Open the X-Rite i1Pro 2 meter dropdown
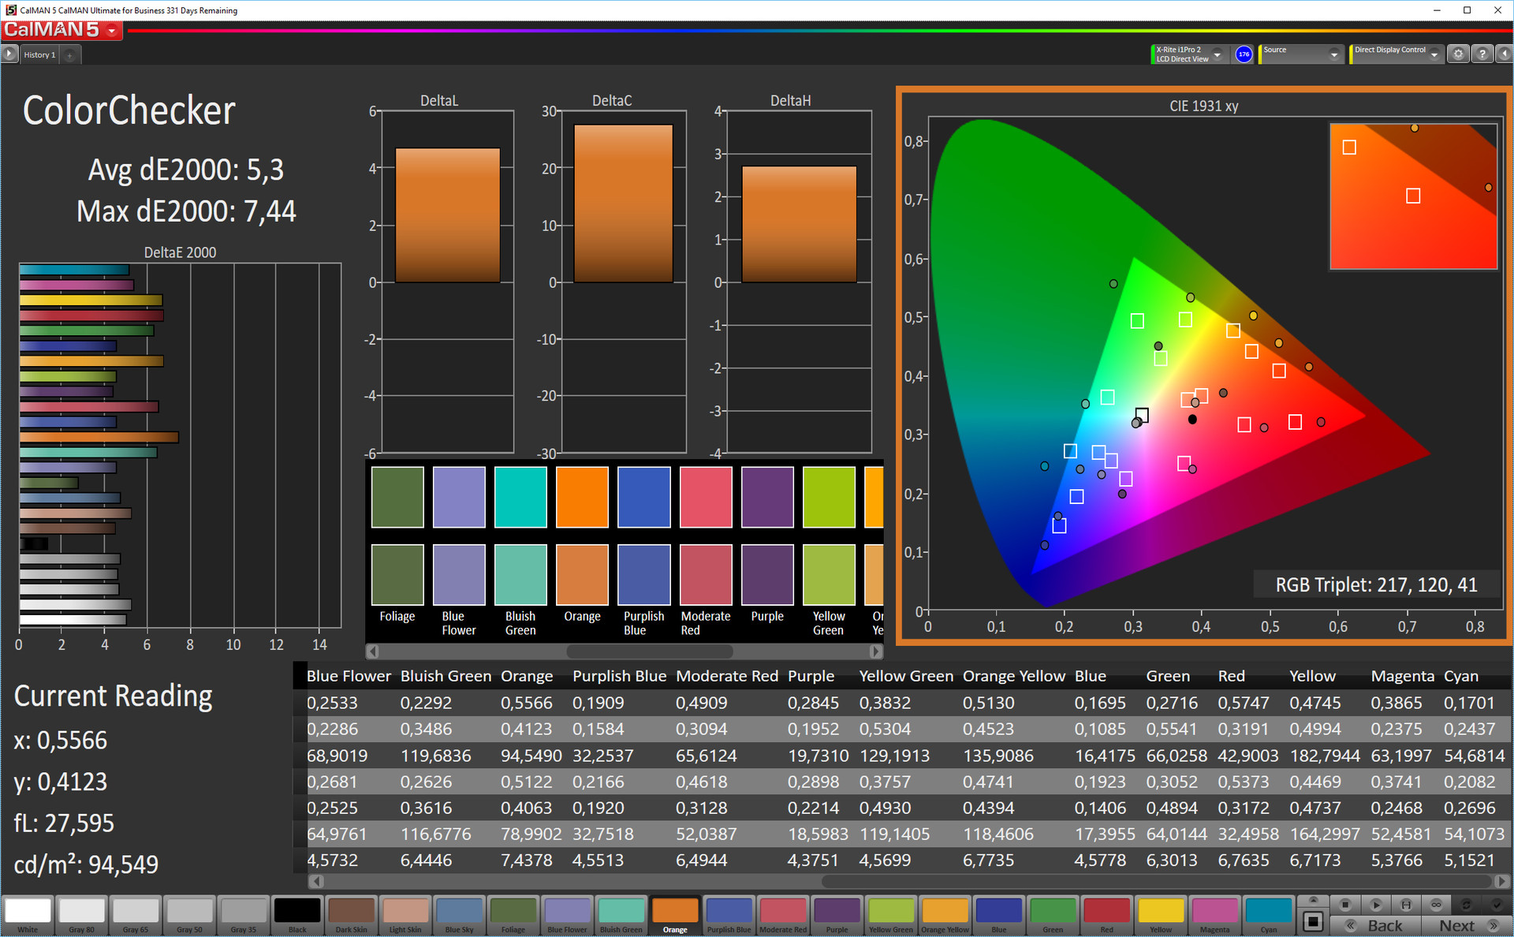This screenshot has width=1514, height=937. (1218, 54)
